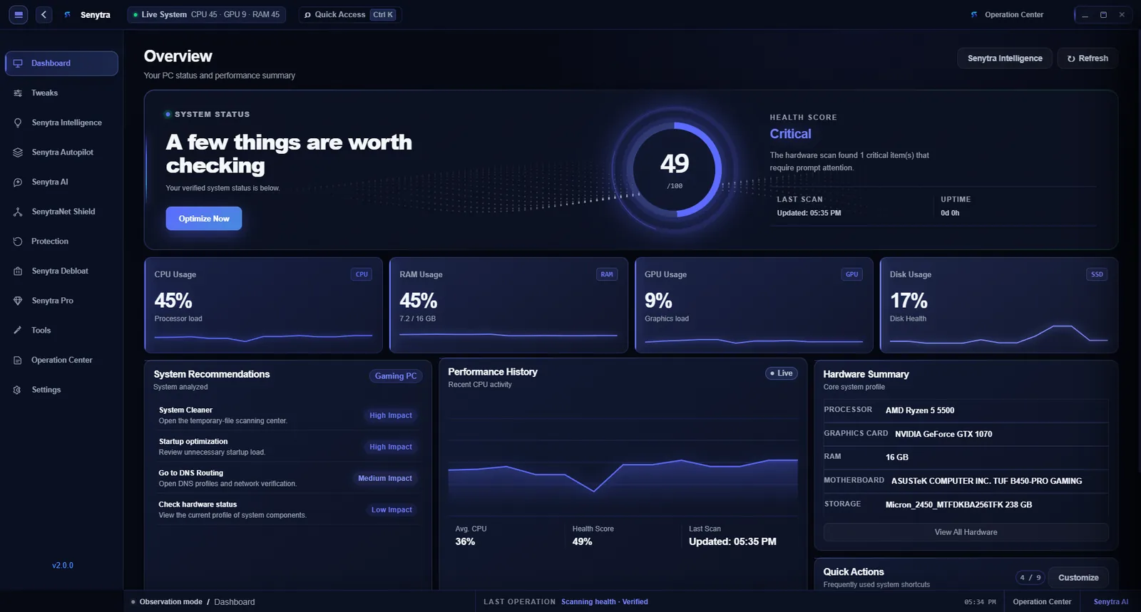Click the Optimize Now button
Screen dimensions: 1141x612
coord(204,219)
